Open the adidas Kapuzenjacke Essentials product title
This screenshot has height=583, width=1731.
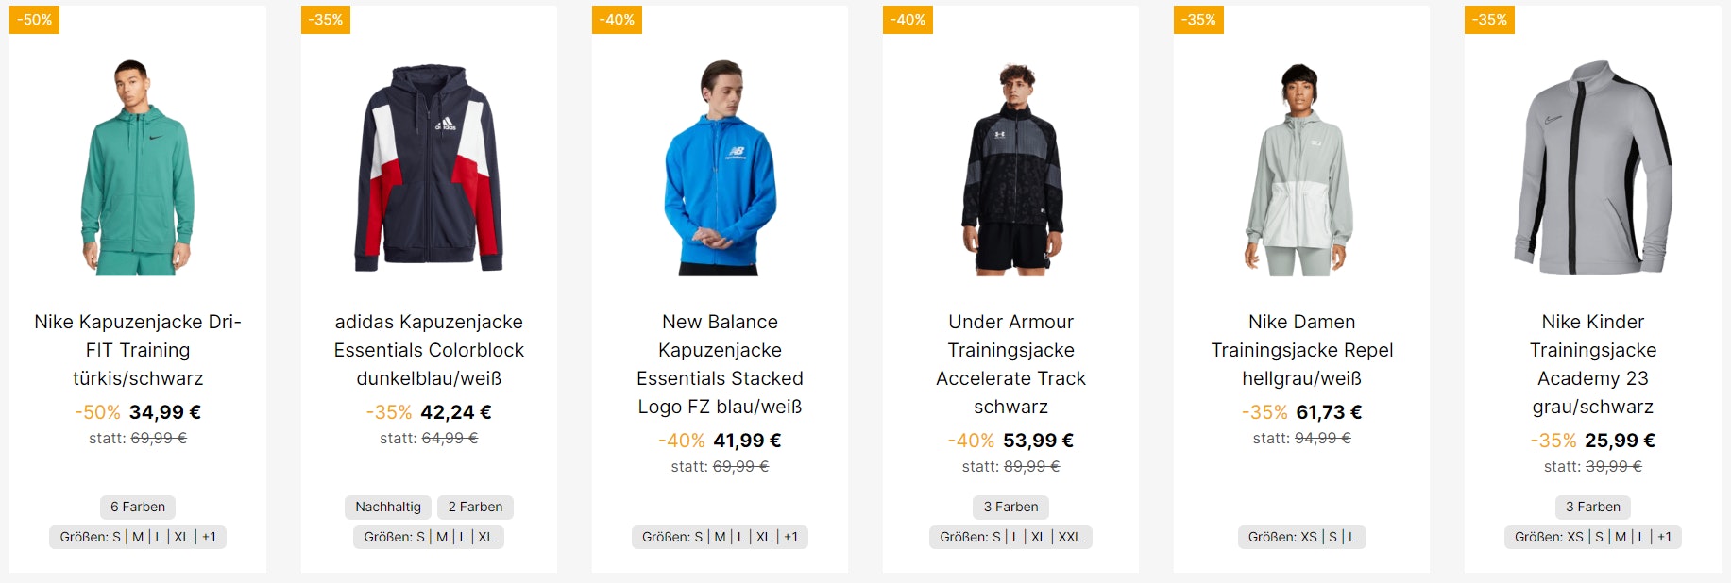click(x=430, y=350)
